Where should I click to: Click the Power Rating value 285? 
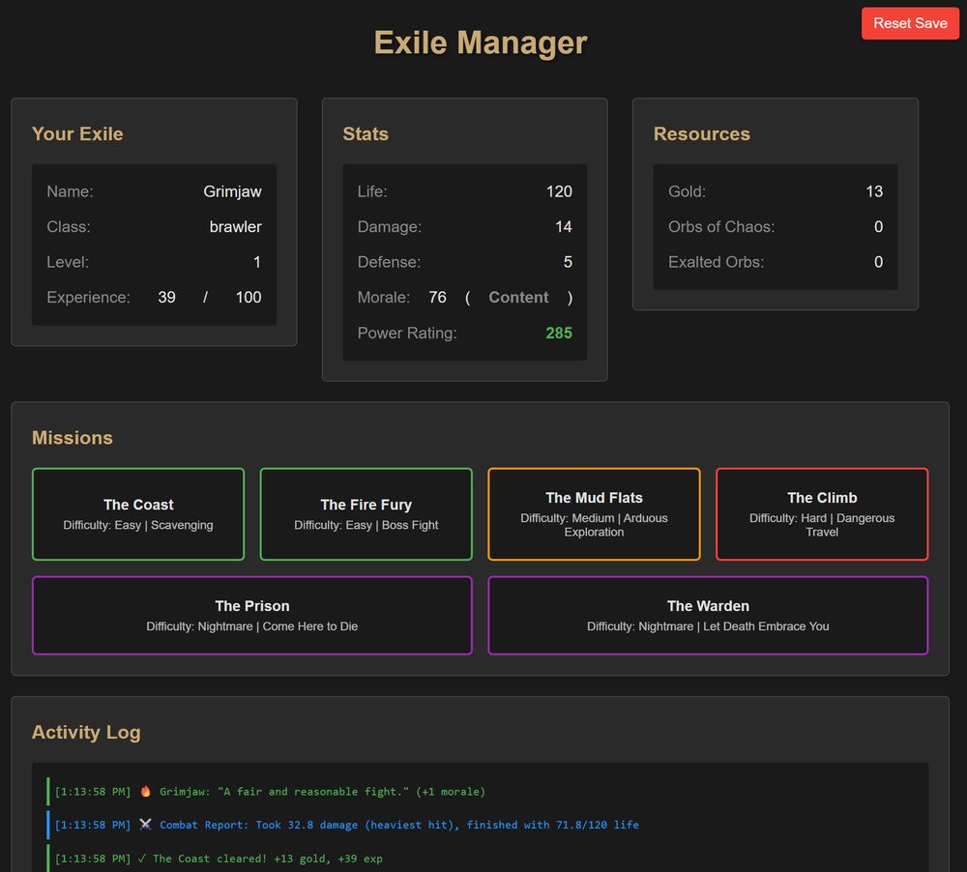(x=559, y=333)
